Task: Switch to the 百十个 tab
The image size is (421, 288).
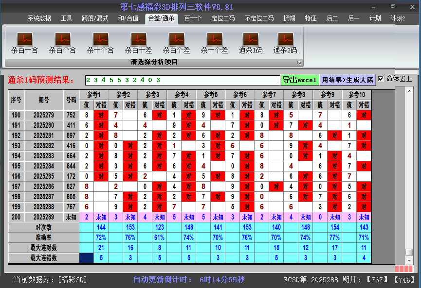Action: [x=193, y=18]
